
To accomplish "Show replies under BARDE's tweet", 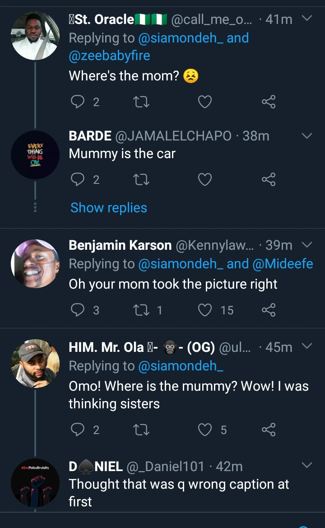I will pyautogui.click(x=109, y=208).
